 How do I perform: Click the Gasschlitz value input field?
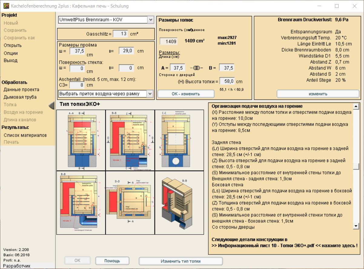(x=120, y=34)
